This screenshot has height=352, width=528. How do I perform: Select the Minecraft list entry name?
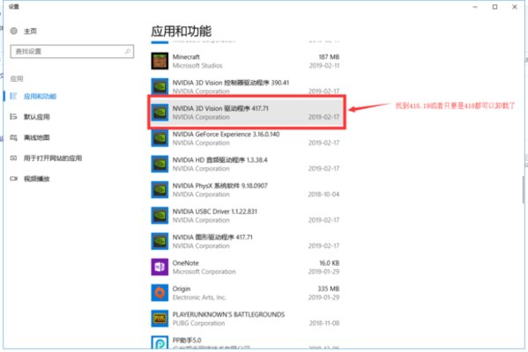tap(186, 57)
